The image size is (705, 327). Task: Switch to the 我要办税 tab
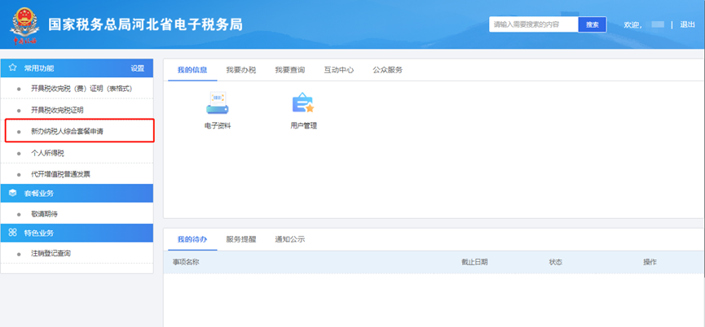[241, 70]
